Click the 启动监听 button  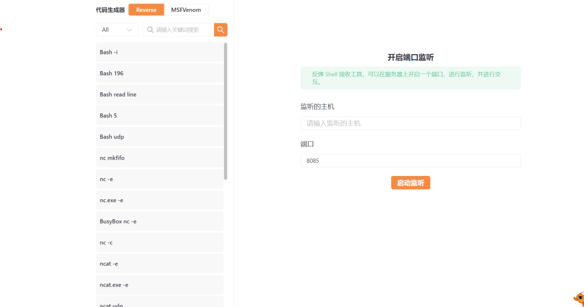[410, 183]
